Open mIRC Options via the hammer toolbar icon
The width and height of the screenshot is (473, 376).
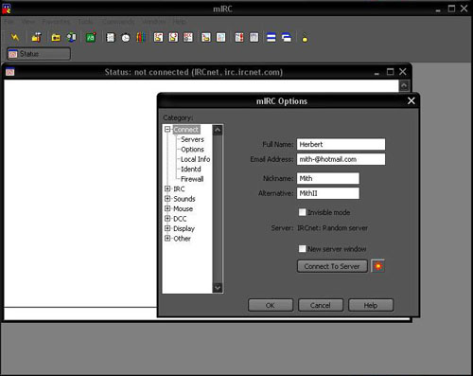pyautogui.click(x=36, y=38)
